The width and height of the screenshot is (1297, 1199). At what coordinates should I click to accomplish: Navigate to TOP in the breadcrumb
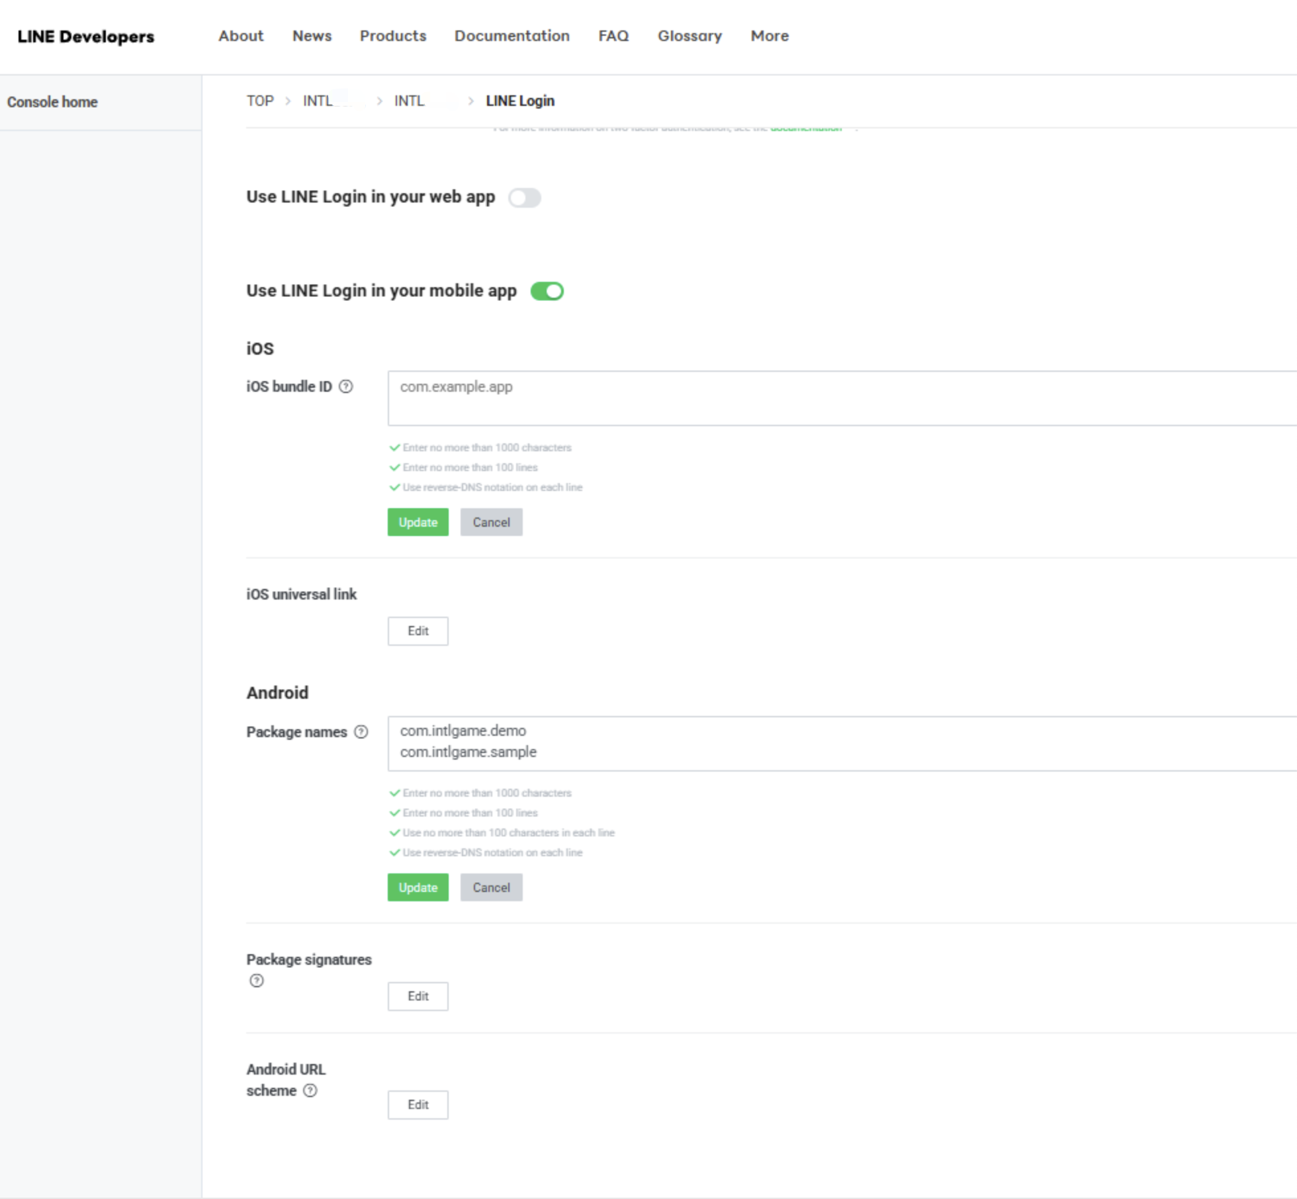click(x=260, y=101)
